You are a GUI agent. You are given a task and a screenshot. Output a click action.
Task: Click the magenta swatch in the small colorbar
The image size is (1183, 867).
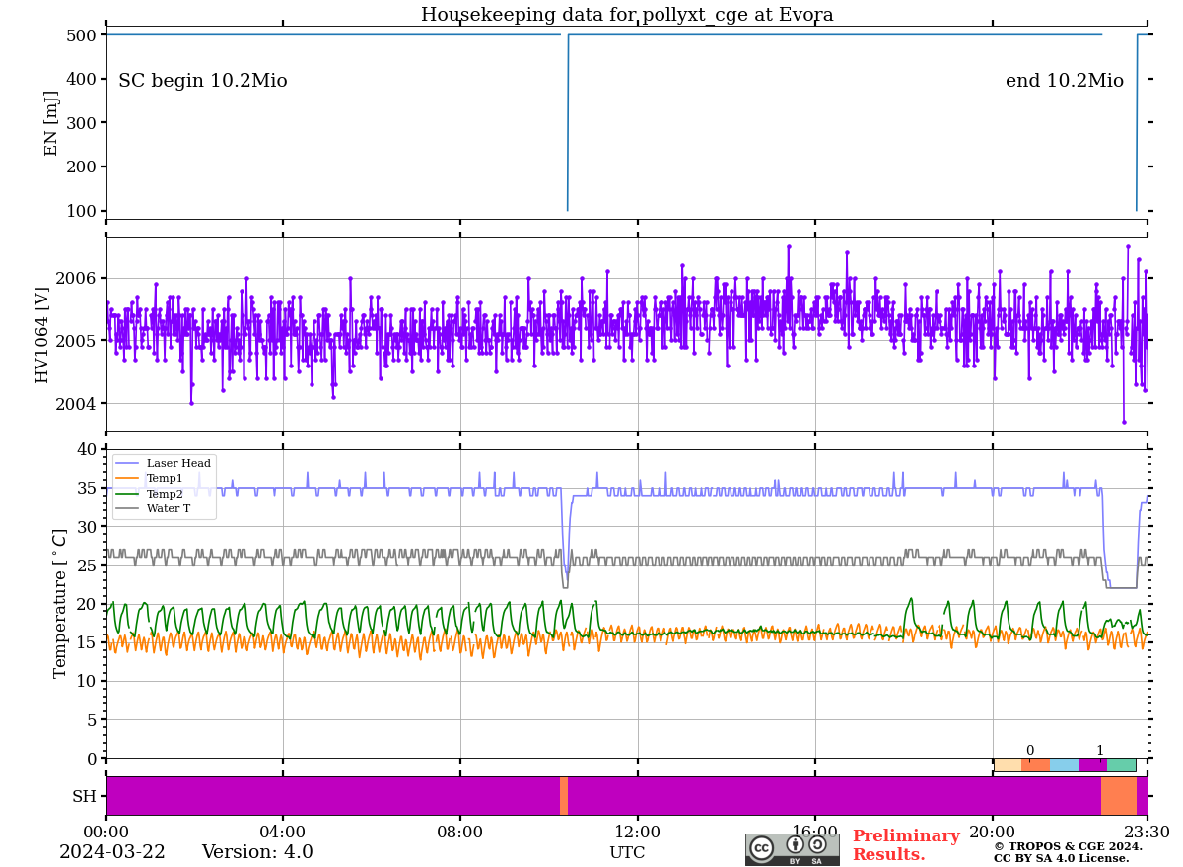(1092, 765)
